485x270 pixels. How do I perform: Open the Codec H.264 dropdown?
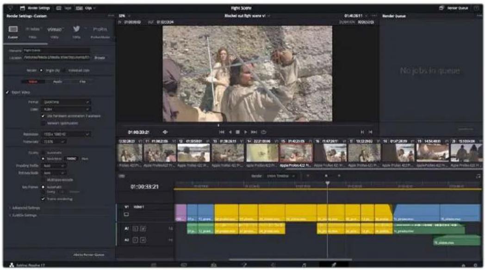66,109
